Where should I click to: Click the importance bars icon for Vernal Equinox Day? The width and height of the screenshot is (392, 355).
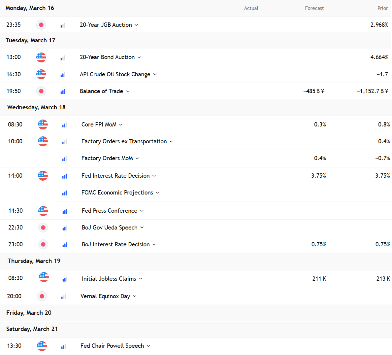point(63,297)
